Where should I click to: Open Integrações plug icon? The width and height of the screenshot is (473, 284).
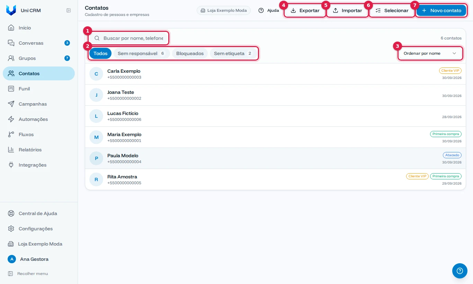[11, 165]
